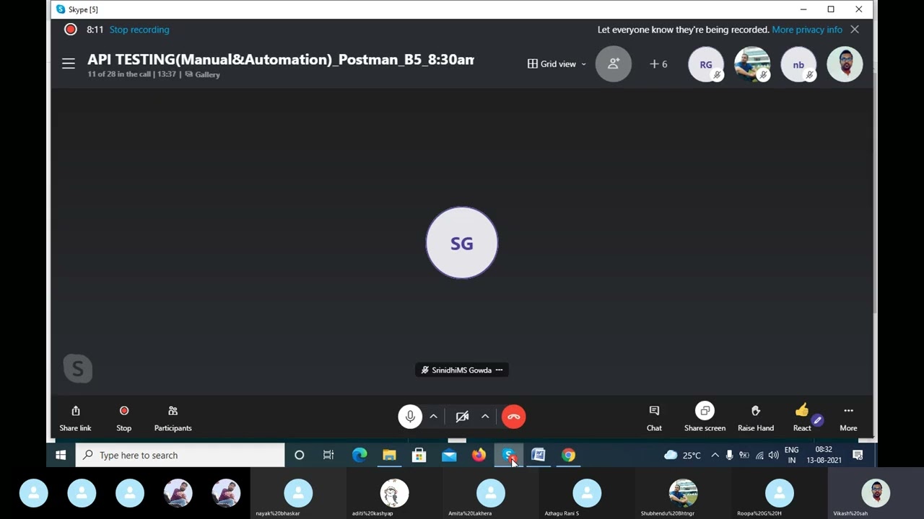924x519 pixels.
Task: Open the More options menu
Action: click(x=848, y=417)
